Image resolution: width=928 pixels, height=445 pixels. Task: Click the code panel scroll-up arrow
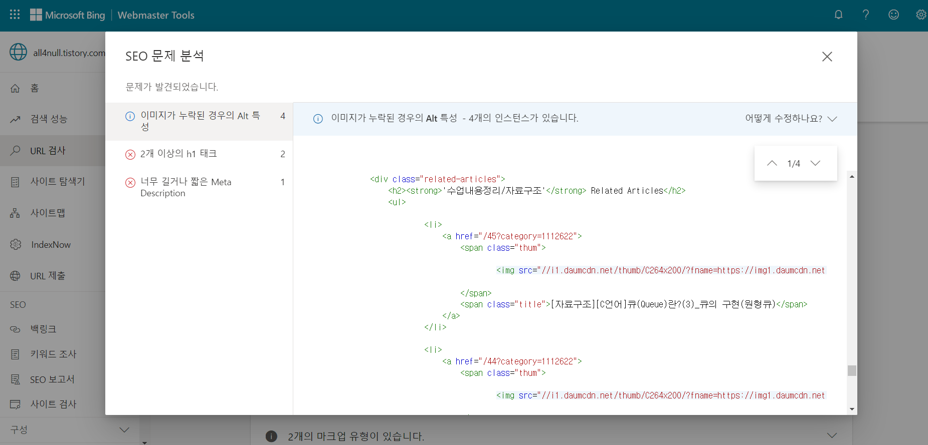(852, 176)
